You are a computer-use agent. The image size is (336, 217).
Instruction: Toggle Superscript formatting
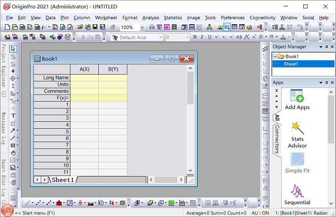[217, 37]
